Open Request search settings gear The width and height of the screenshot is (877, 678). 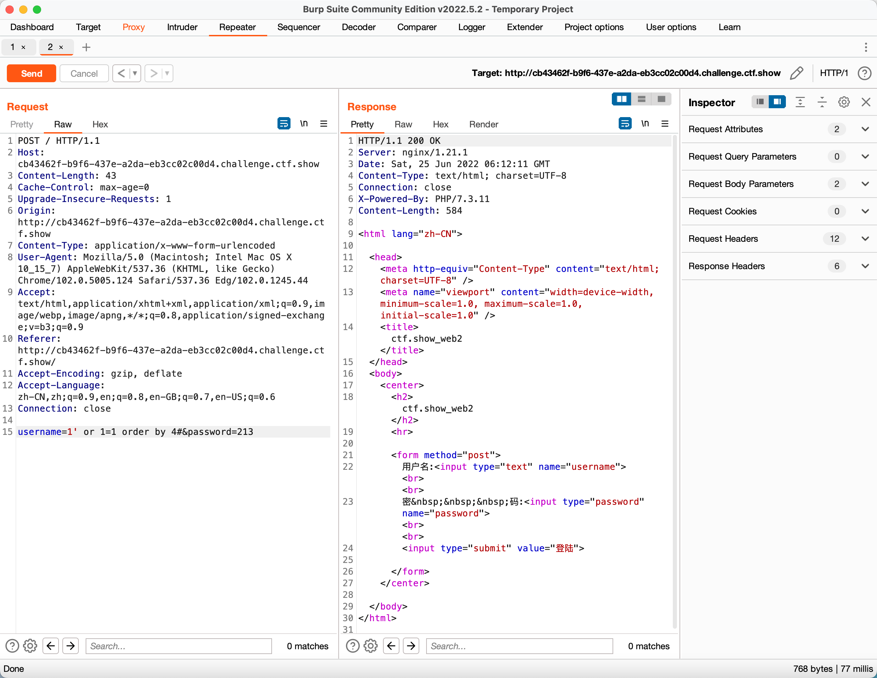[x=30, y=646]
